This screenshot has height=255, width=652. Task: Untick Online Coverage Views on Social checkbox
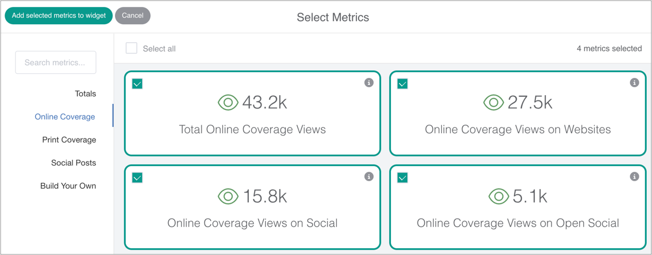pos(137,177)
